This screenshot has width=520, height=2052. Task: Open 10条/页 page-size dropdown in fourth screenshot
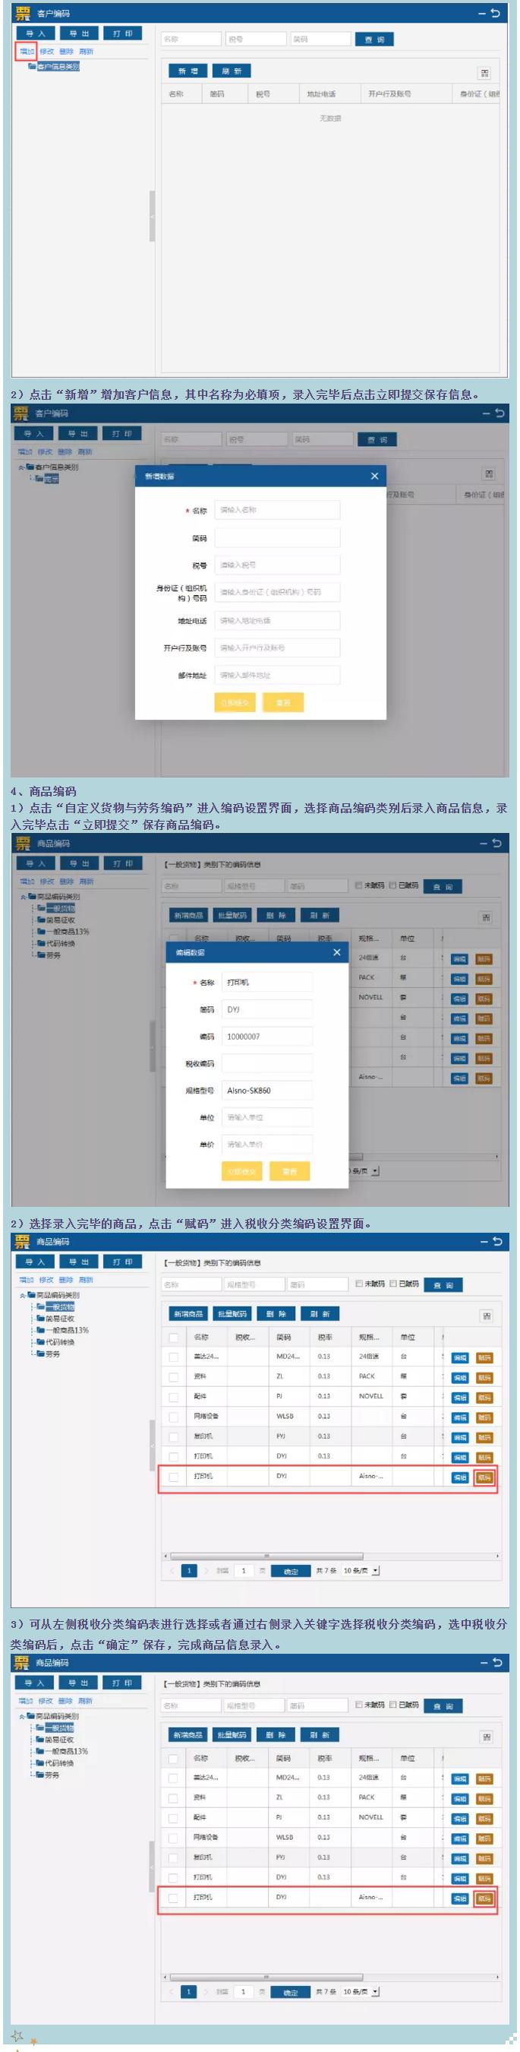click(x=362, y=1571)
